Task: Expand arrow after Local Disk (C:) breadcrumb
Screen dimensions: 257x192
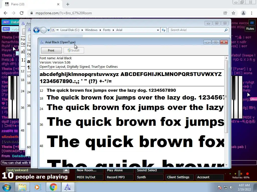Action: [x=82, y=30]
